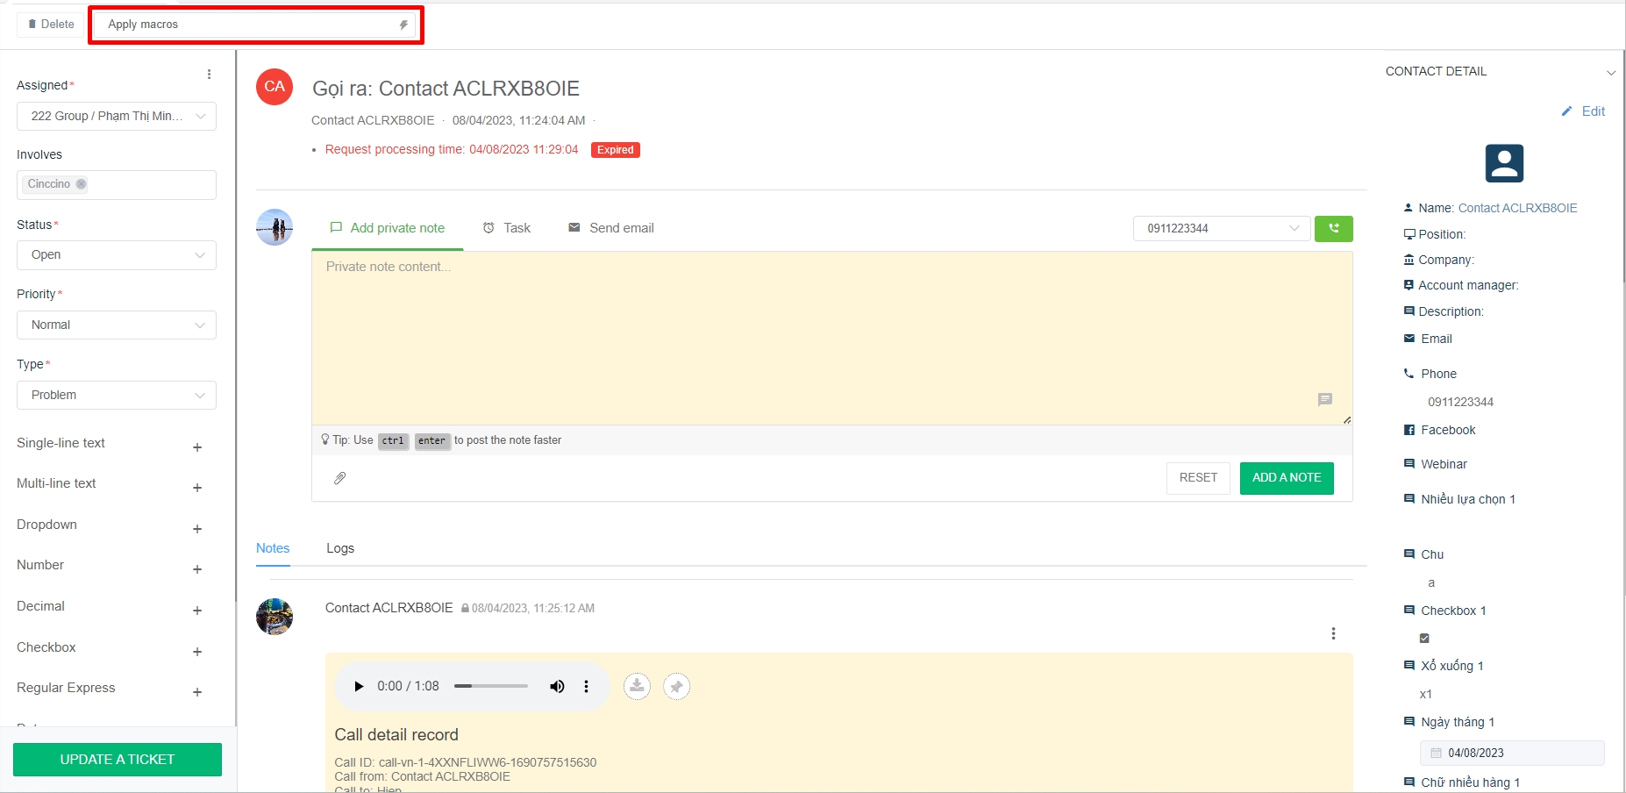1626x793 pixels.
Task: Download the call recording audio
Action: point(637,686)
